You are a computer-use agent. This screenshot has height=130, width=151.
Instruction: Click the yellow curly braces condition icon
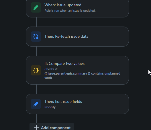(x=36, y=70)
